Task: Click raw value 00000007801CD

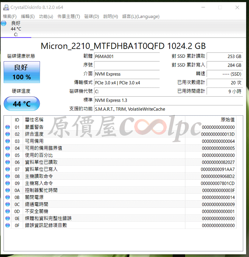Action: 218,183
